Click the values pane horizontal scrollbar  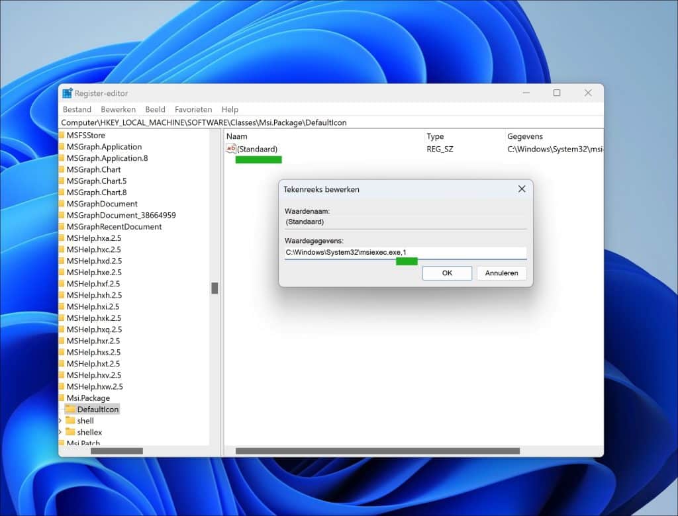[377, 451]
